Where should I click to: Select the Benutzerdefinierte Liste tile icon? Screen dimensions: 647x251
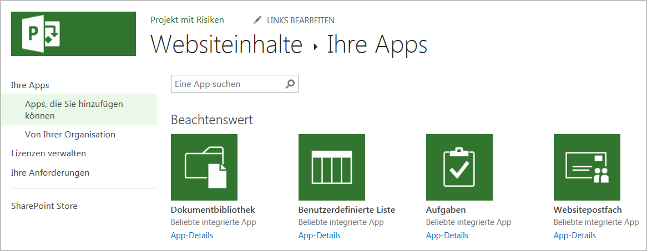click(332, 167)
